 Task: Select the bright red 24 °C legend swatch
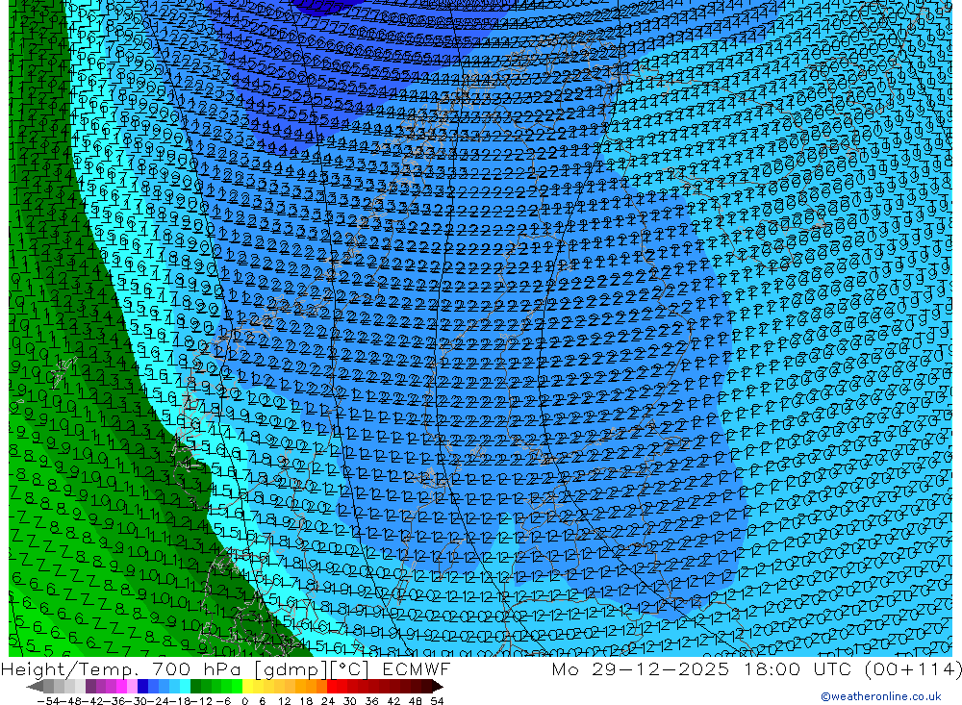(332, 686)
